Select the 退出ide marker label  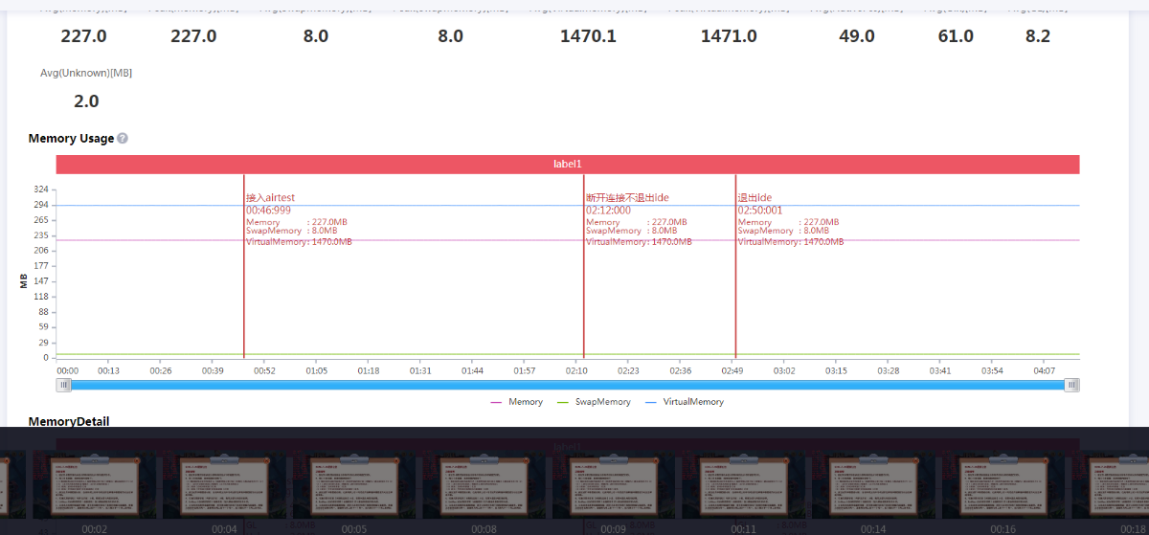(755, 198)
